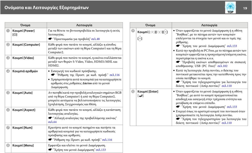Click number 4 circle beside Κουμπιά αριθμών
252x153 pixels.
click(8, 71)
